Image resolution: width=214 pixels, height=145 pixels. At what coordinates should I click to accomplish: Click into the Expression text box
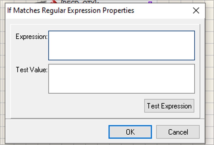(122, 45)
